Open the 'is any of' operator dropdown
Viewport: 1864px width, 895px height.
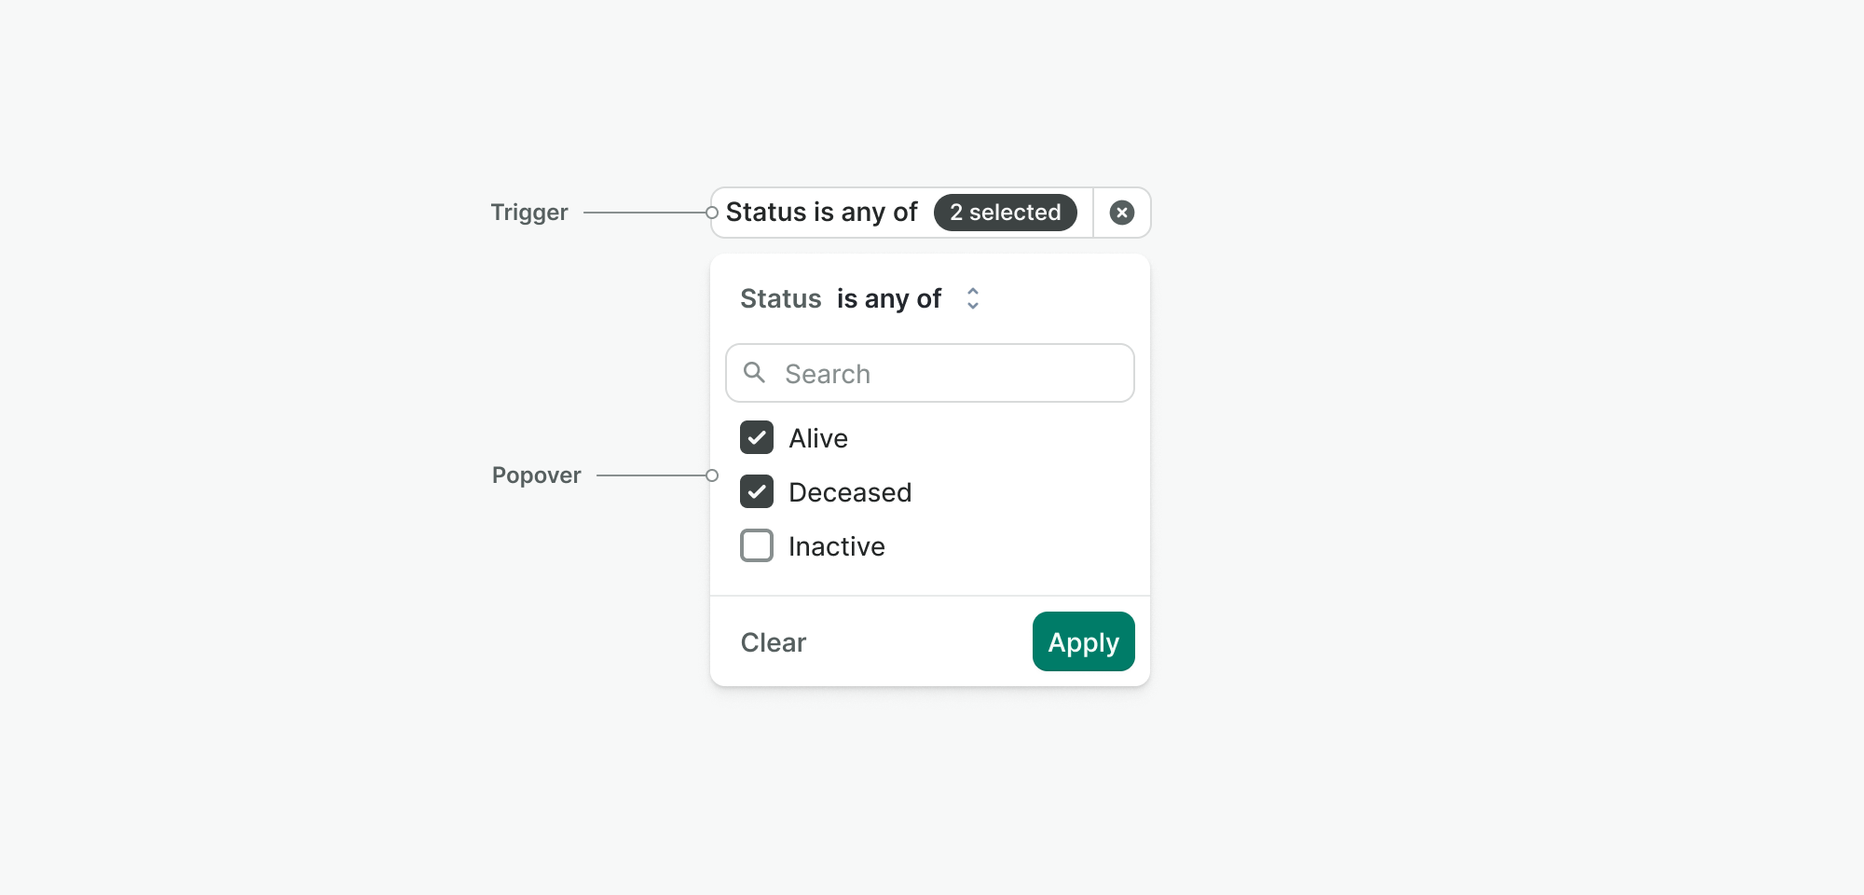(x=909, y=298)
